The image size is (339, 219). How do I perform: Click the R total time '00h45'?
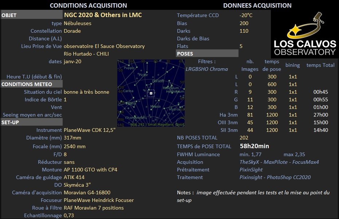pyautogui.click(x=321, y=92)
